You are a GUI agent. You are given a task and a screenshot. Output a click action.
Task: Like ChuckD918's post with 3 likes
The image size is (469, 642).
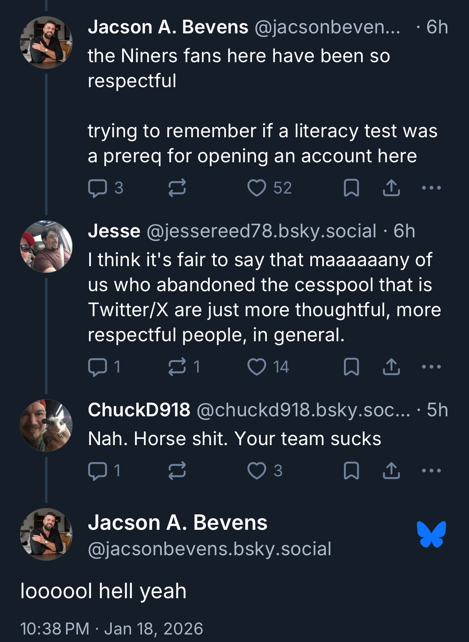point(257,471)
